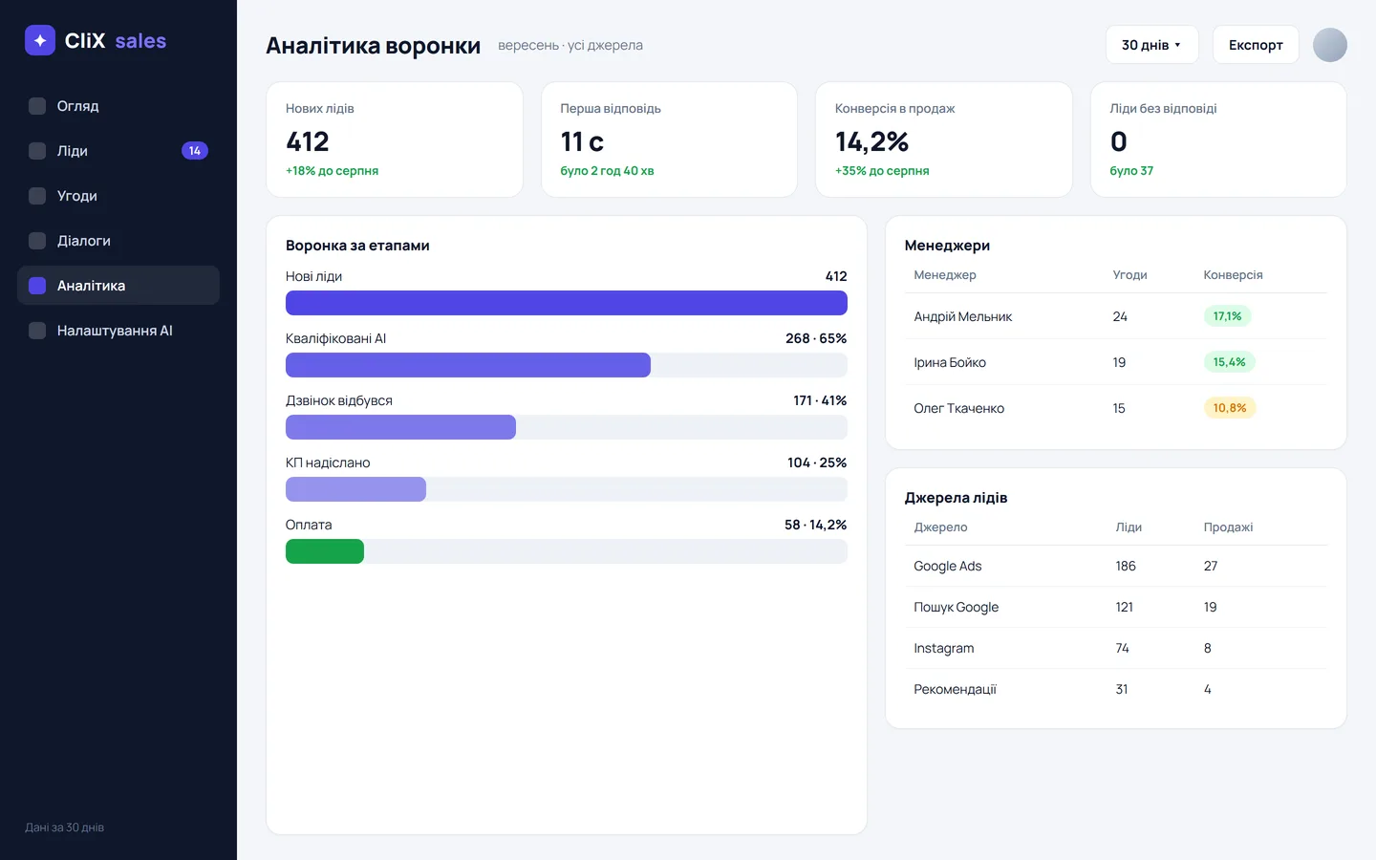The image size is (1376, 860).
Task: Click the Рекомендації source row
Action: click(x=1116, y=689)
